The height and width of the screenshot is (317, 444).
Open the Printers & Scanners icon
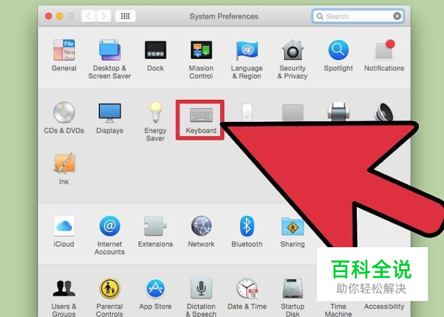tap(338, 111)
